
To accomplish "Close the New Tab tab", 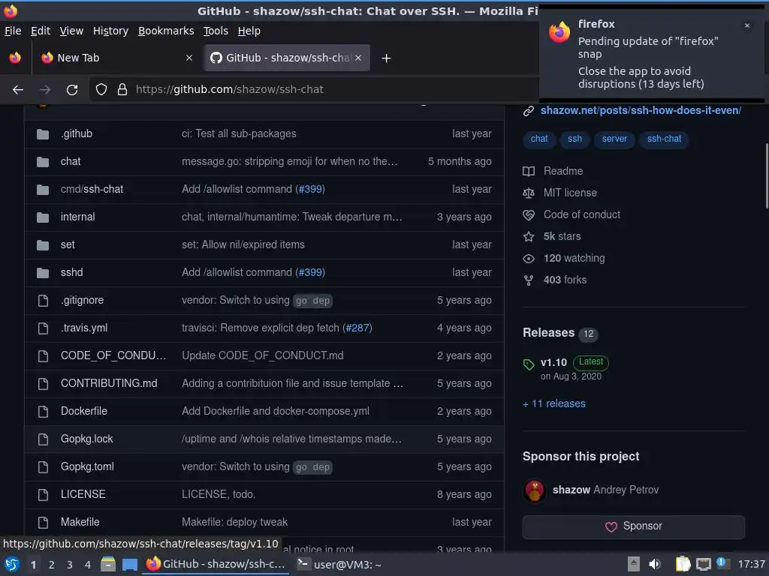I will pyautogui.click(x=189, y=58).
